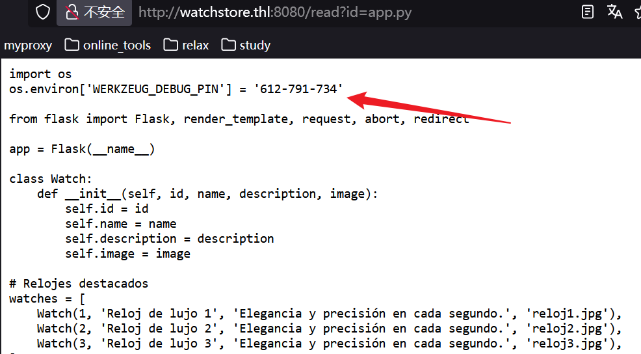Click the crossed-out lock security icon

pos(72,12)
